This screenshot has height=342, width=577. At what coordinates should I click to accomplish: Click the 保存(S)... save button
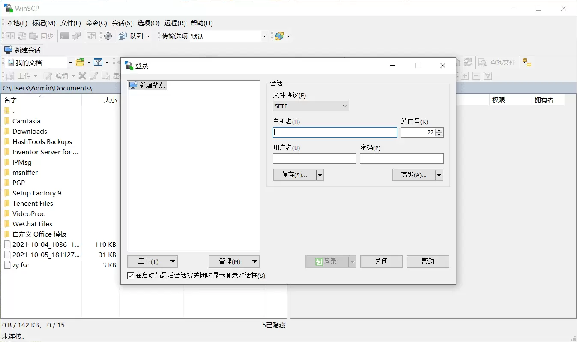(294, 175)
